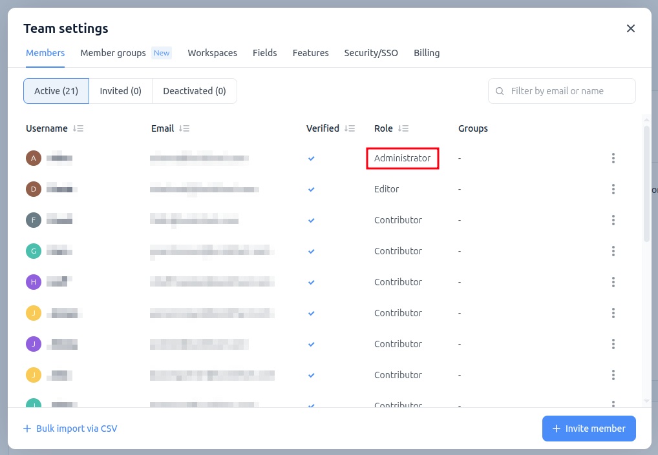Show the Invited members list
658x455 pixels.
120,90
